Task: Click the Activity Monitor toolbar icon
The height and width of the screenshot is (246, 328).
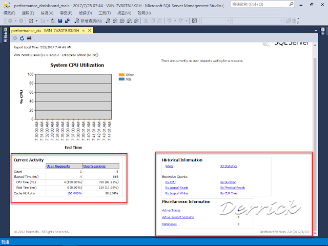Action: pos(194,20)
